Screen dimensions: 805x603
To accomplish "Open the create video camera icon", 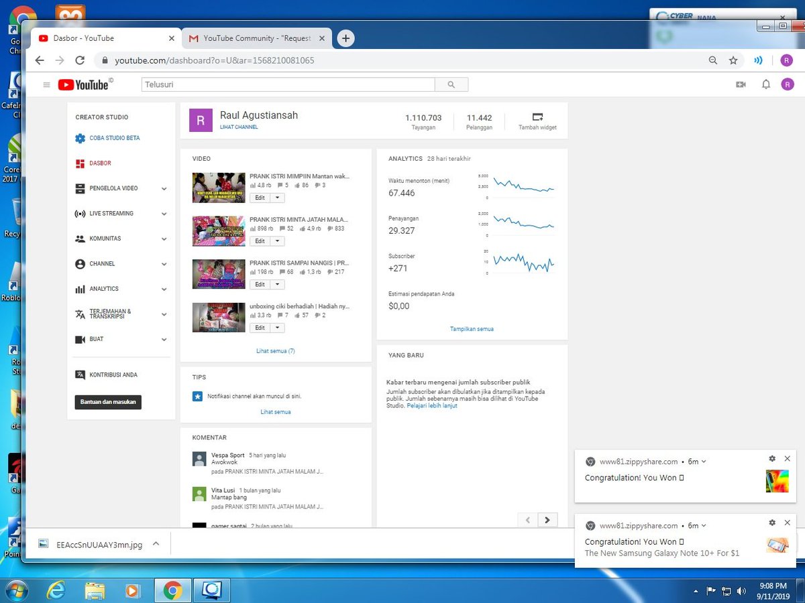I will tap(741, 84).
